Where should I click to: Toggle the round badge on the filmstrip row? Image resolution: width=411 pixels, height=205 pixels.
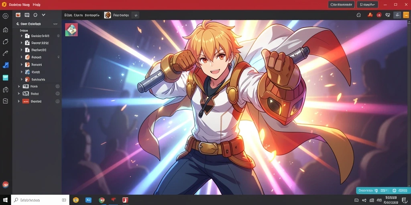(x=58, y=86)
